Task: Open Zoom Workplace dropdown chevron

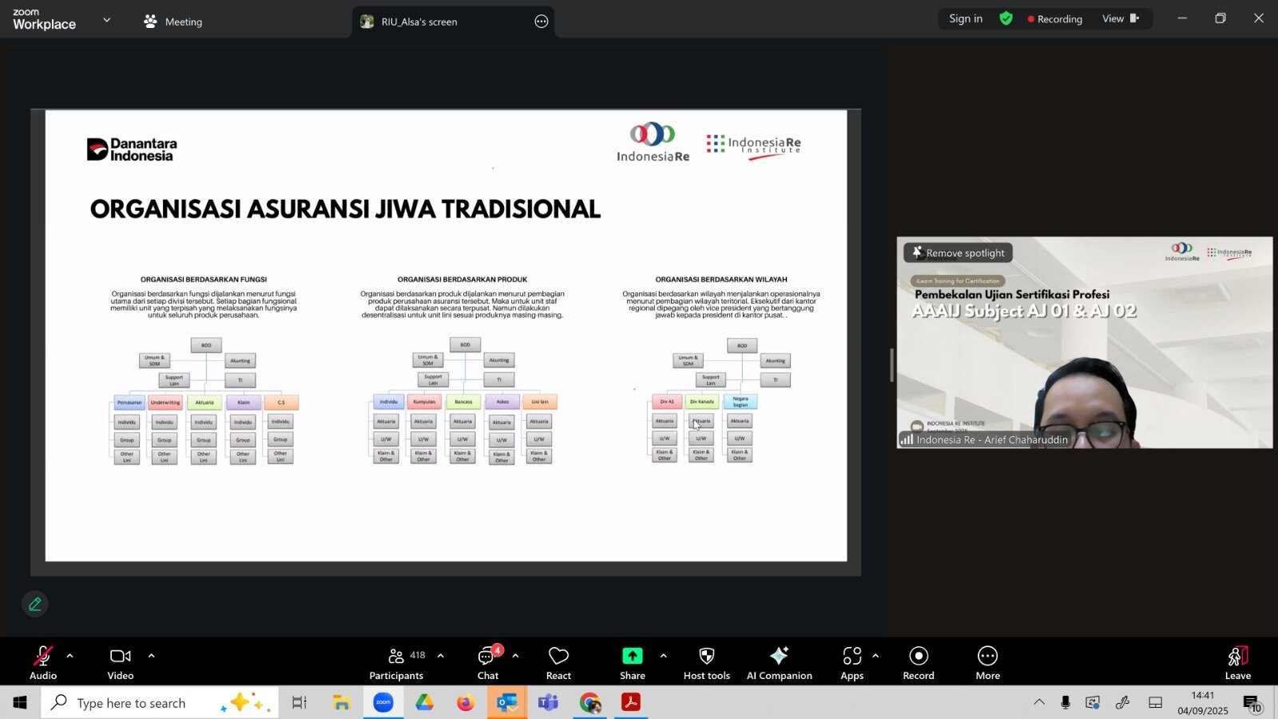Action: tap(107, 20)
